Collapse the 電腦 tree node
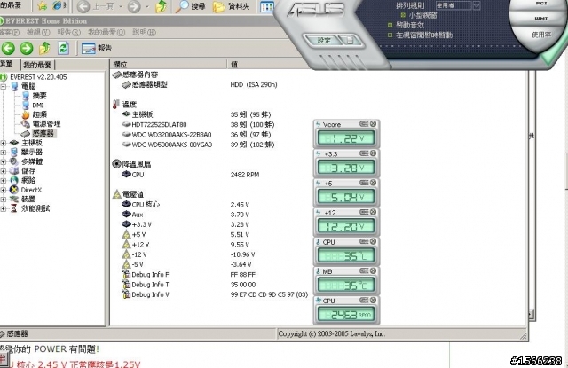The height and width of the screenshot is (368, 568). (4, 87)
